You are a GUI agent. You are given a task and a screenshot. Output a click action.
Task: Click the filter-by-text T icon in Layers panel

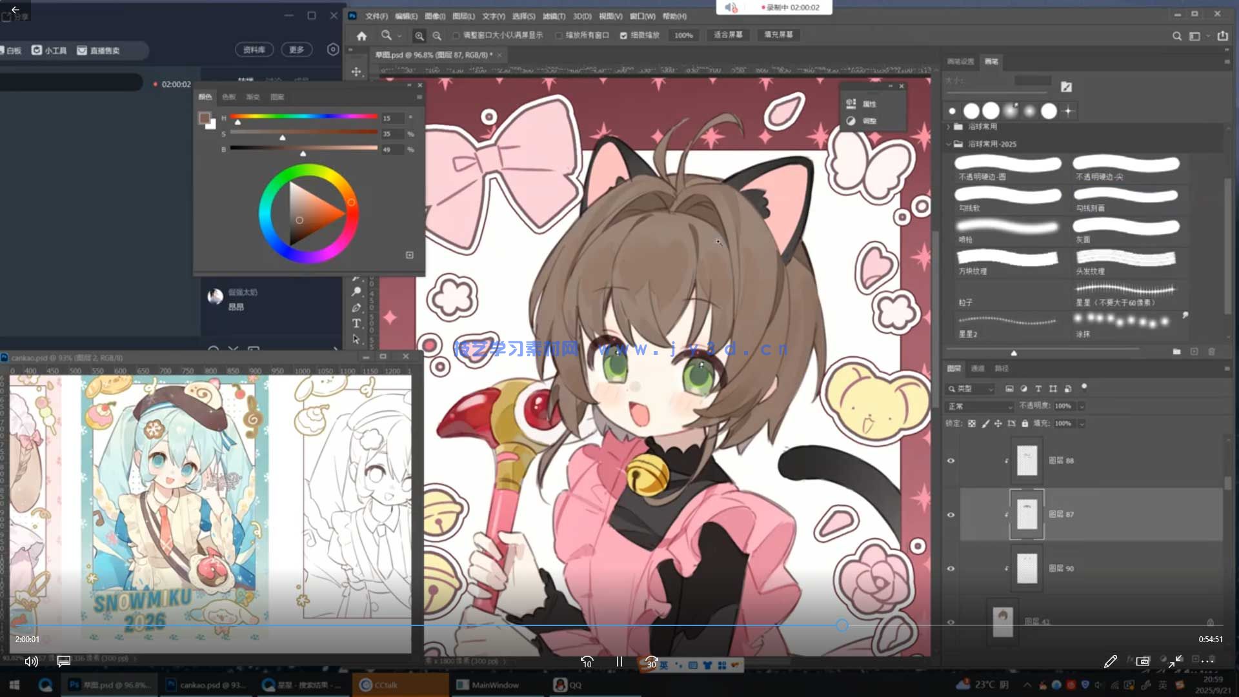click(x=1038, y=389)
